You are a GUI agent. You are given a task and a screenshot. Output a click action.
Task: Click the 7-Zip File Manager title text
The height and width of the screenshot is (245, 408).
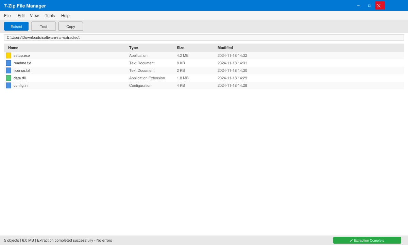(x=25, y=6)
